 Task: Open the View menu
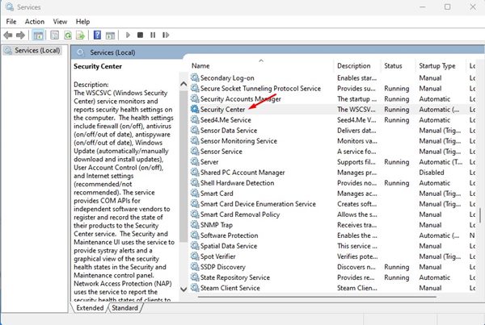(60, 22)
